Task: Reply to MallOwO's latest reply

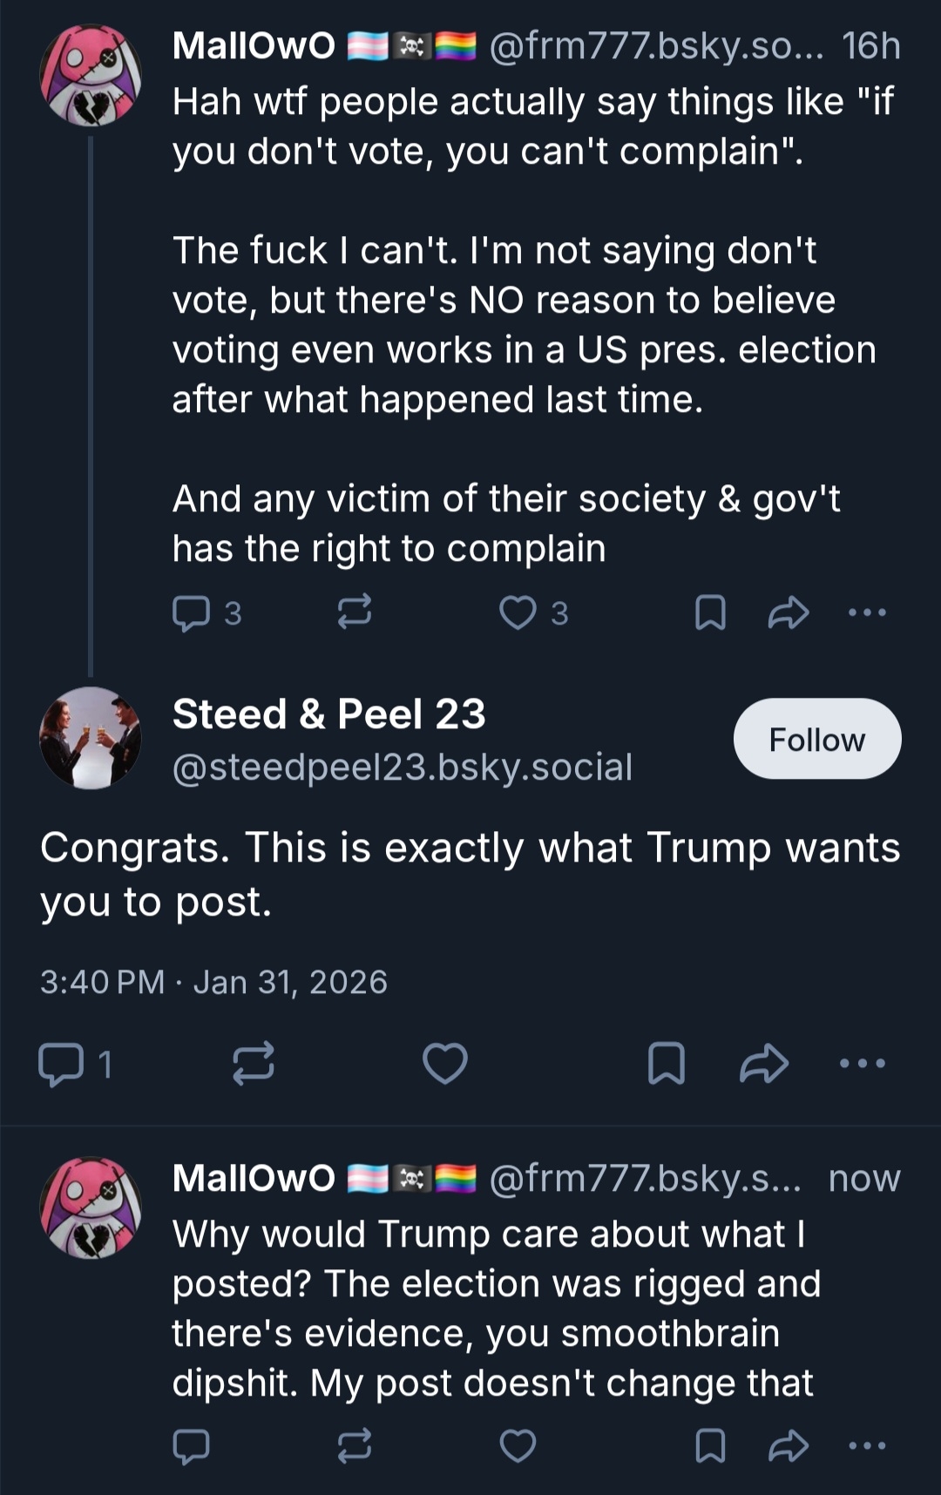Action: (x=192, y=1446)
